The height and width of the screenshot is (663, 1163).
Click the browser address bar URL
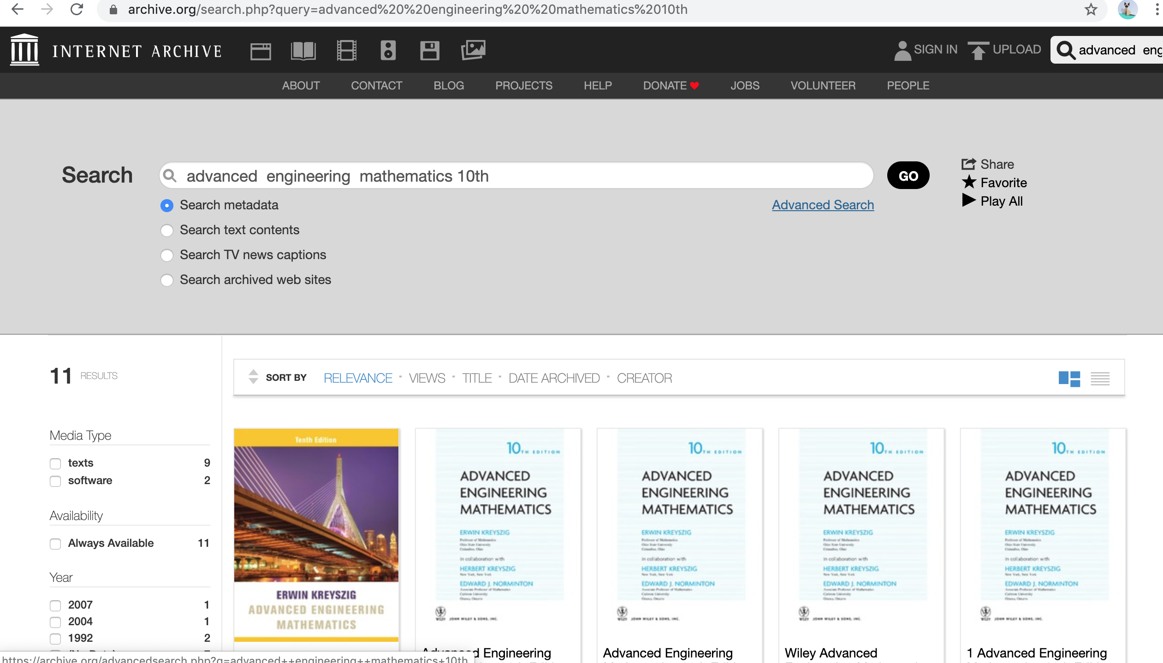(408, 9)
